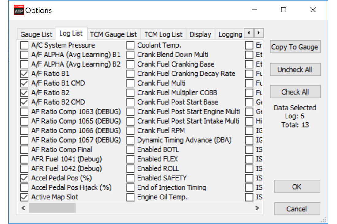Click the window resize grip
This screenshot has height=224, width=337.
pos(324,220)
